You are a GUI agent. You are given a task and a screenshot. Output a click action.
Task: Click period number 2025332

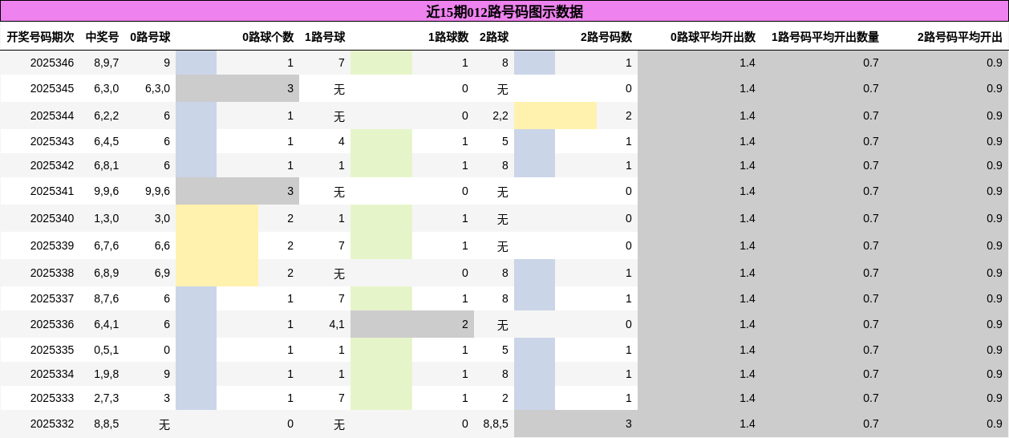52,424
